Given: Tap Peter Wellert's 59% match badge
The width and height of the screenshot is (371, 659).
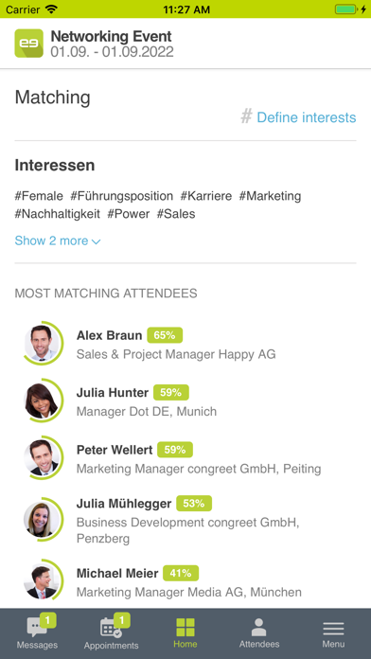Looking at the screenshot, I should 175,450.
